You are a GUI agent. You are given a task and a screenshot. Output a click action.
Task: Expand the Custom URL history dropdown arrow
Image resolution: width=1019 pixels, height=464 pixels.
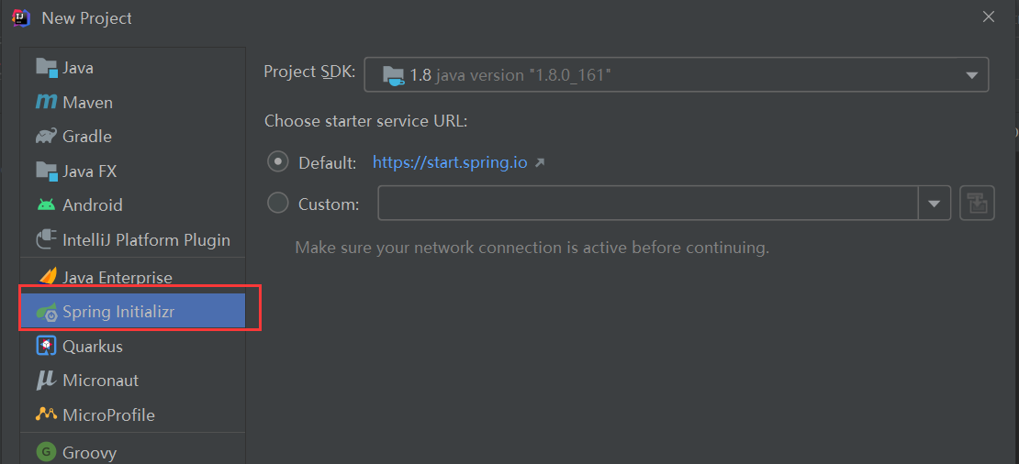[935, 204]
